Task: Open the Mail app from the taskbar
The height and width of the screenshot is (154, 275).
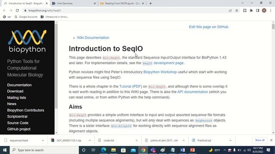Action: point(133,150)
